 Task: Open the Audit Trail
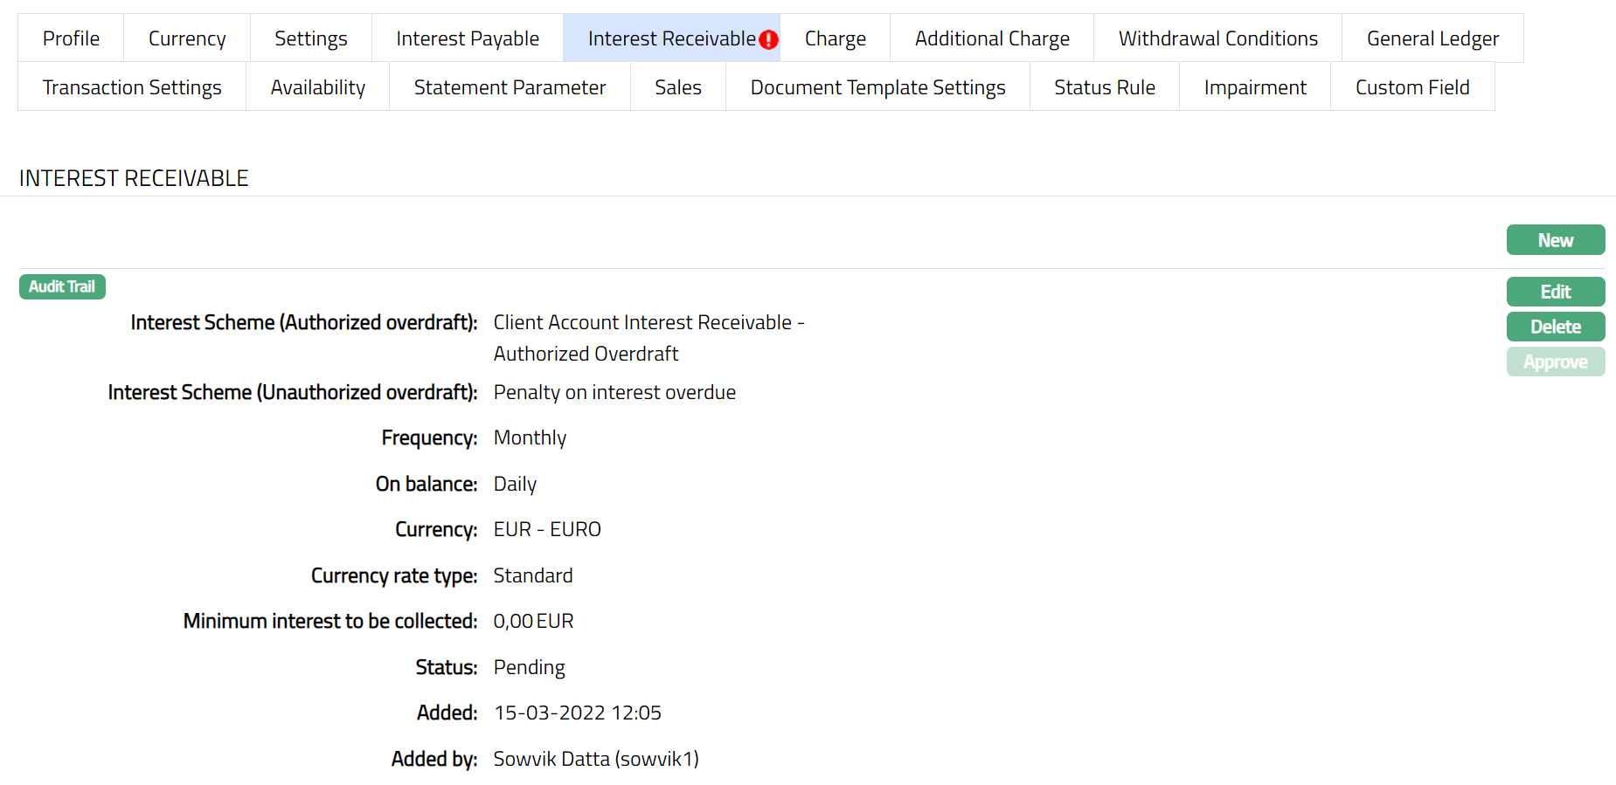pos(62,286)
